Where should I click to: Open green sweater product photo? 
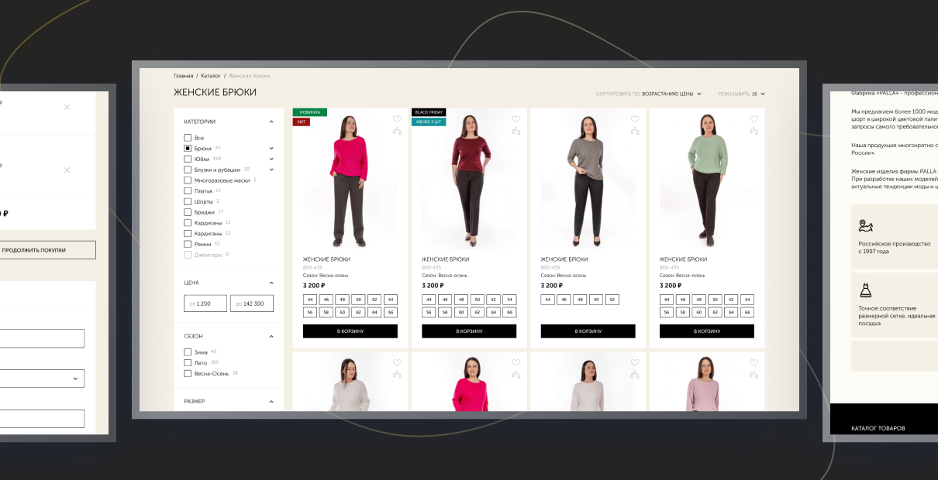coord(707,180)
